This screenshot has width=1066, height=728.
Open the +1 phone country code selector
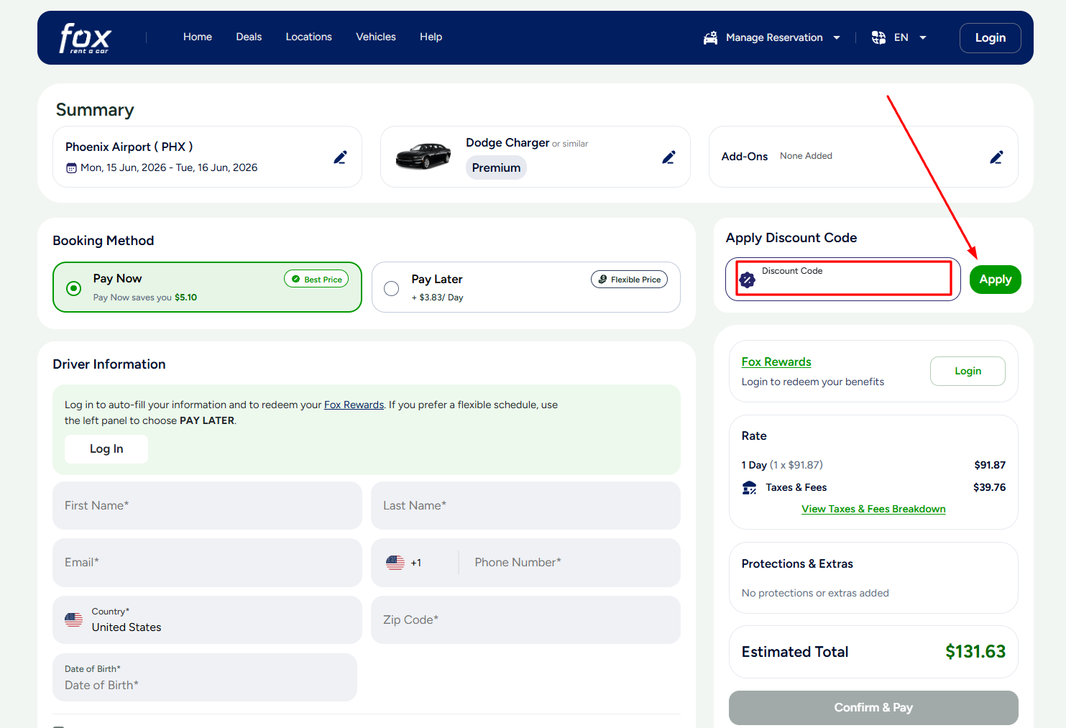(x=404, y=563)
